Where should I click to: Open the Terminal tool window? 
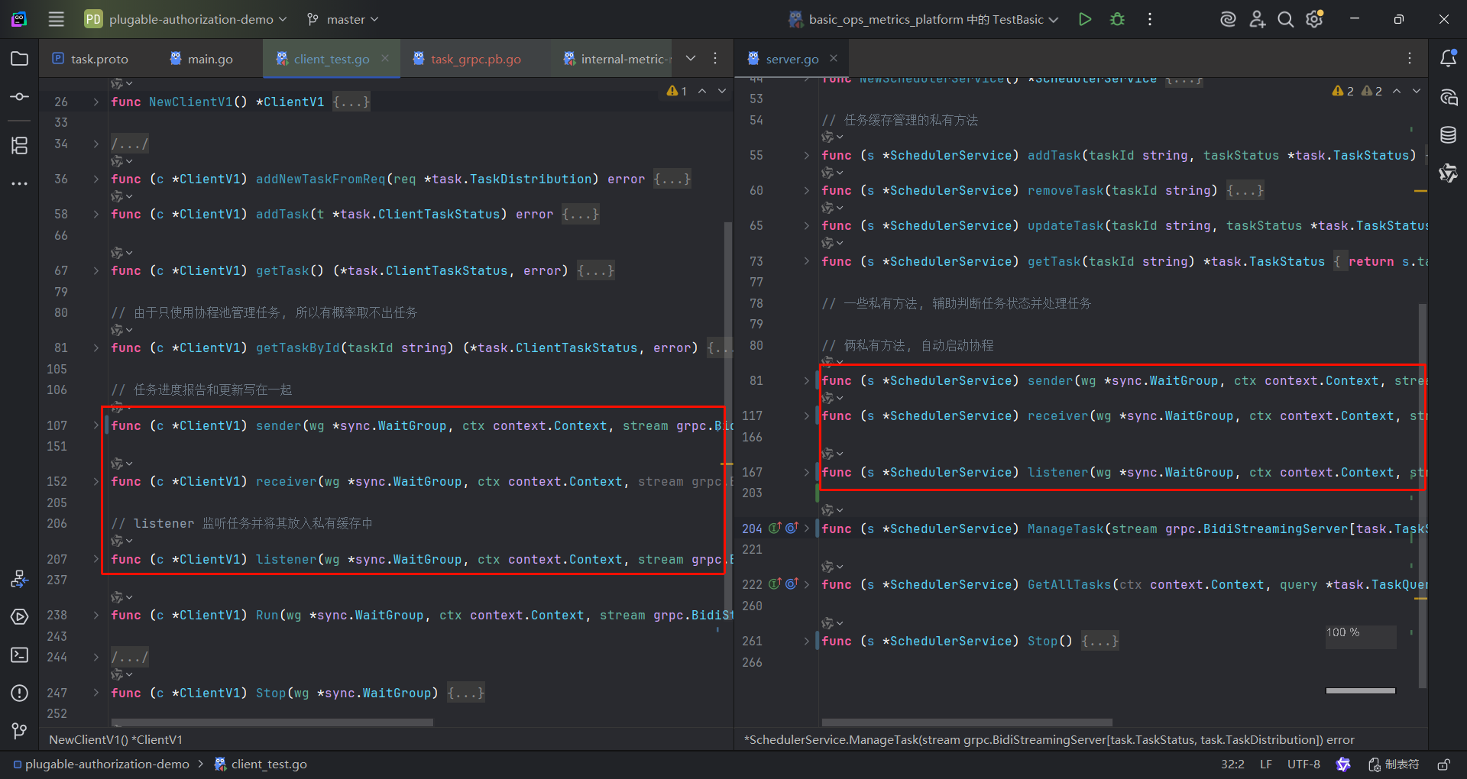click(x=20, y=655)
